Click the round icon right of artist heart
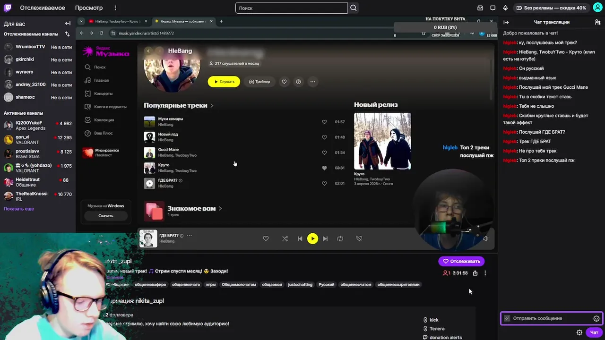605x340 pixels. tap(298, 82)
